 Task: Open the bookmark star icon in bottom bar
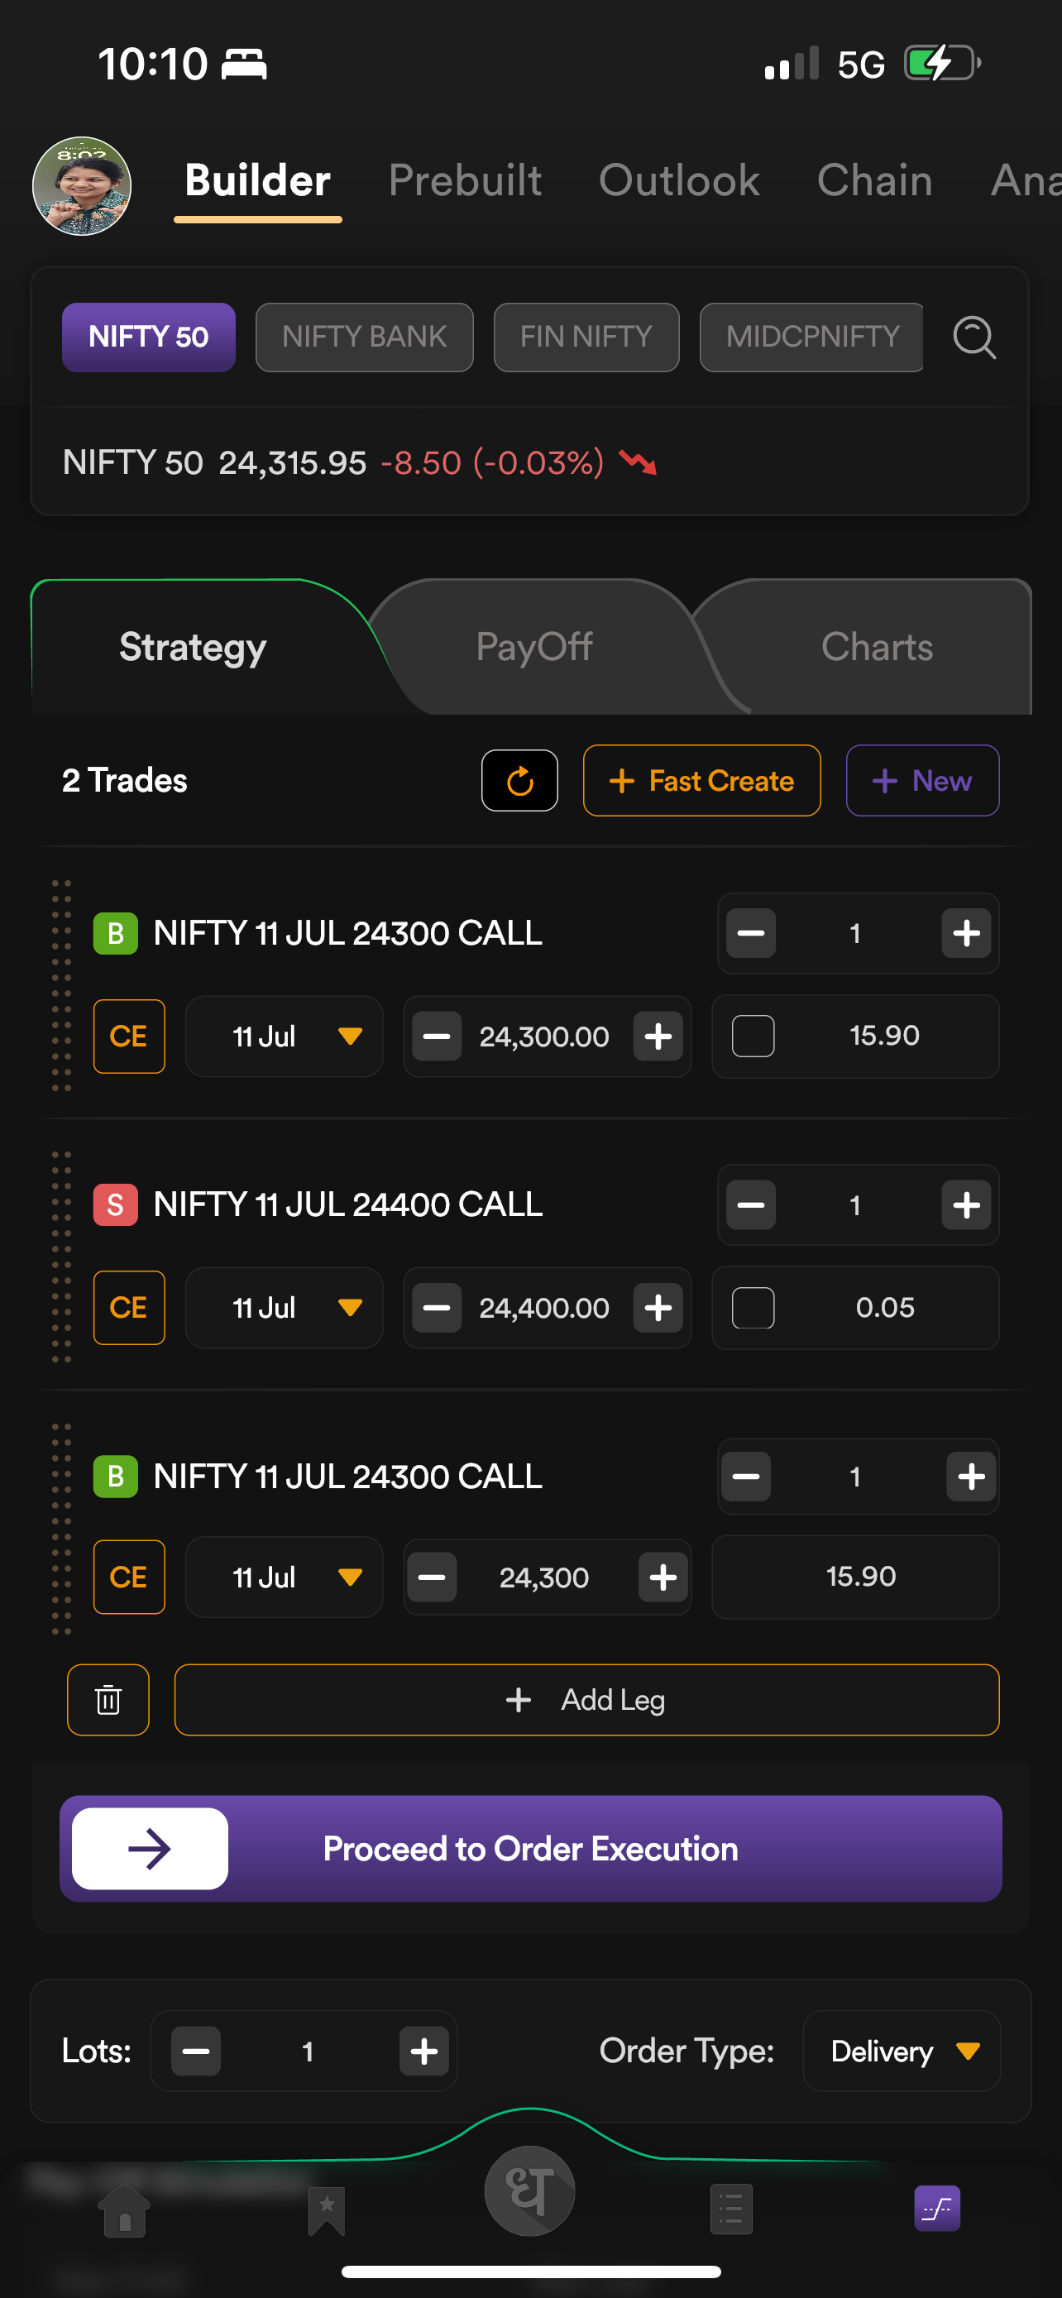click(327, 2210)
